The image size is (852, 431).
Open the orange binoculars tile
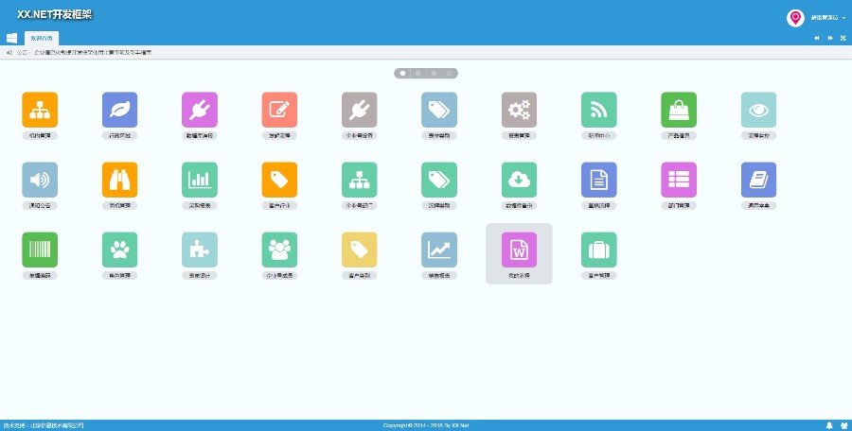119,180
